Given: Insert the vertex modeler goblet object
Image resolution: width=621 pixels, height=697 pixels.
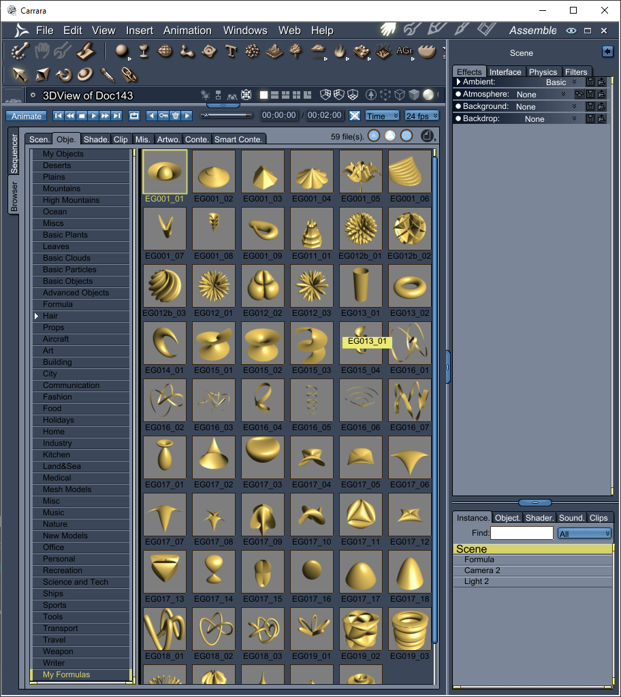Looking at the screenshot, I should [143, 52].
